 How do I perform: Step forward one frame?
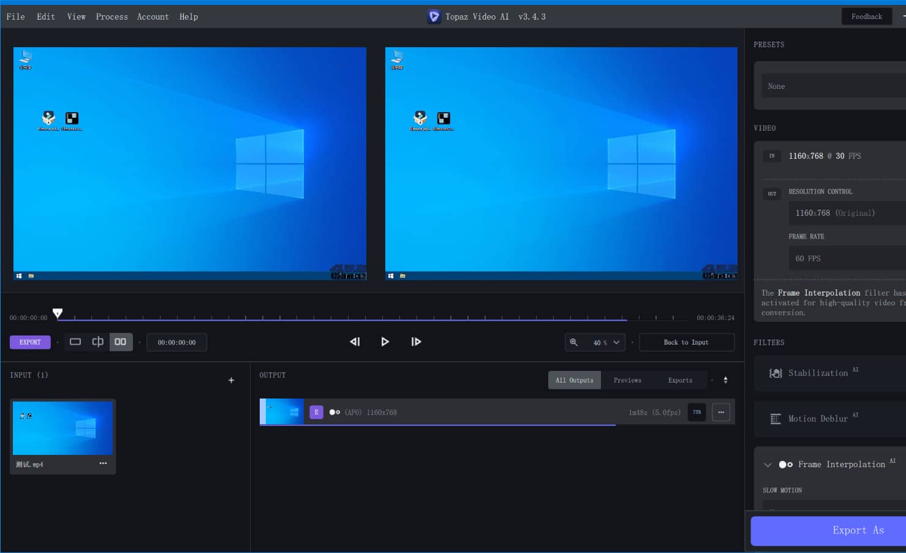pos(416,342)
